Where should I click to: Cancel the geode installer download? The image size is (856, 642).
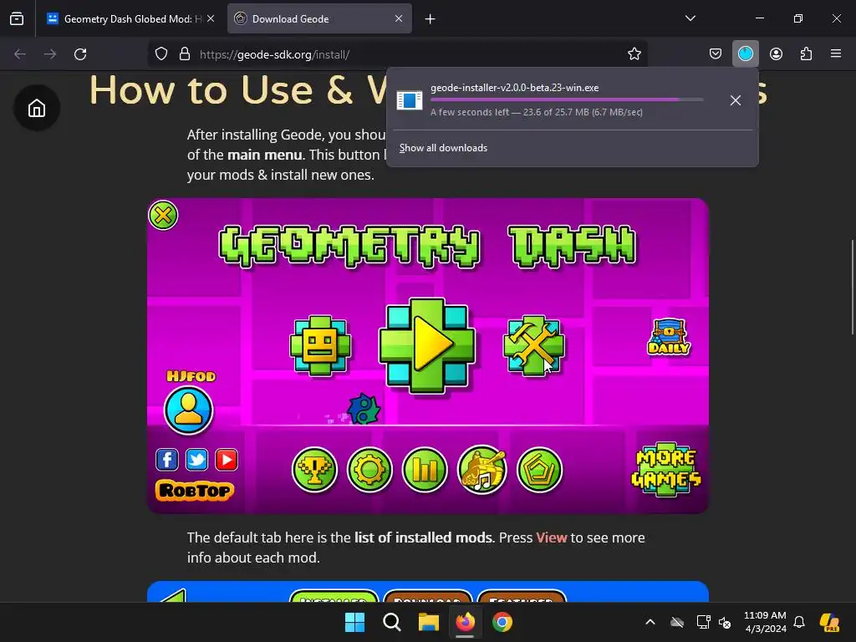tap(736, 100)
